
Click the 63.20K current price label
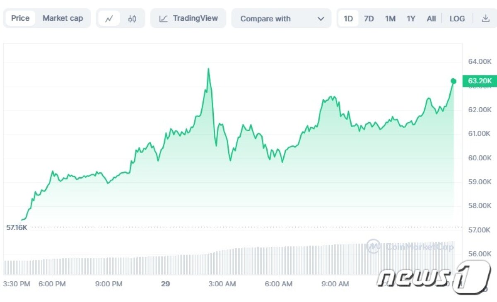[x=480, y=81]
